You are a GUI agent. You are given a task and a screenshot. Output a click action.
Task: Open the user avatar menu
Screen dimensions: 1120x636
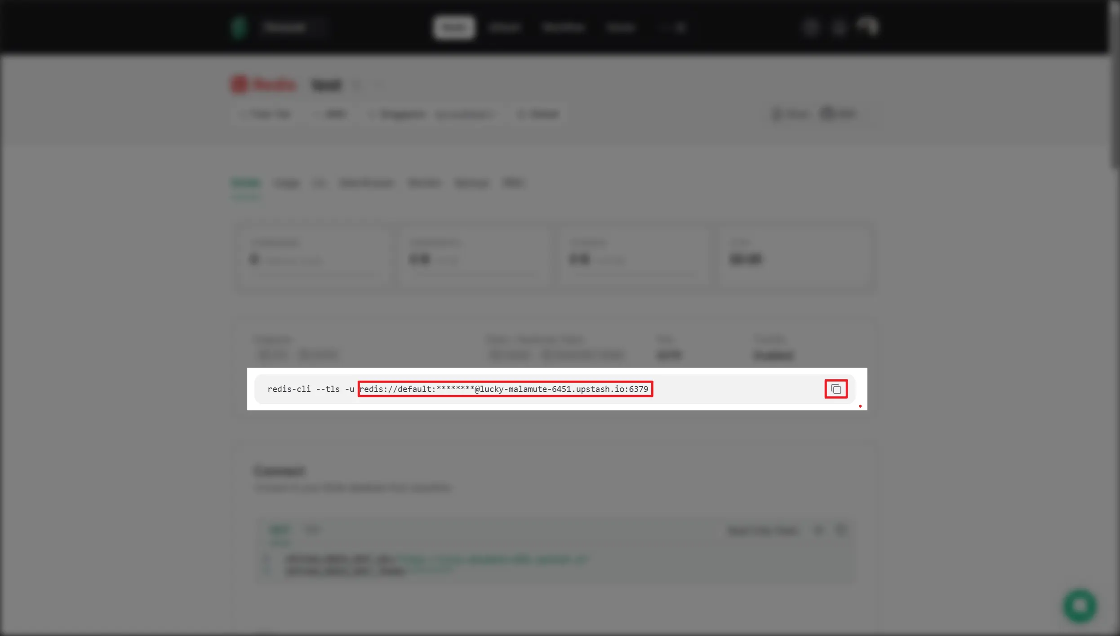(x=868, y=27)
